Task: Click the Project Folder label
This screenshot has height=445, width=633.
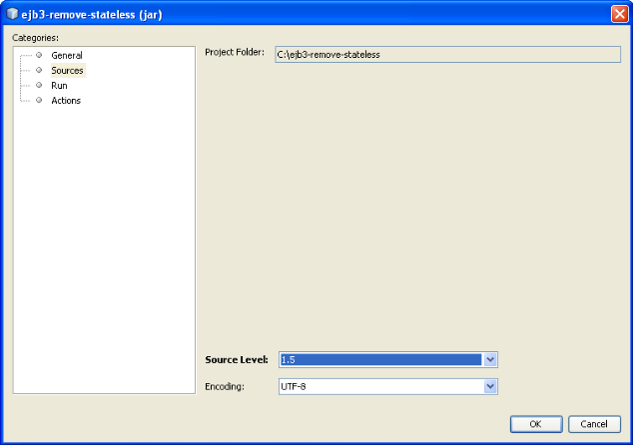Action: point(235,52)
